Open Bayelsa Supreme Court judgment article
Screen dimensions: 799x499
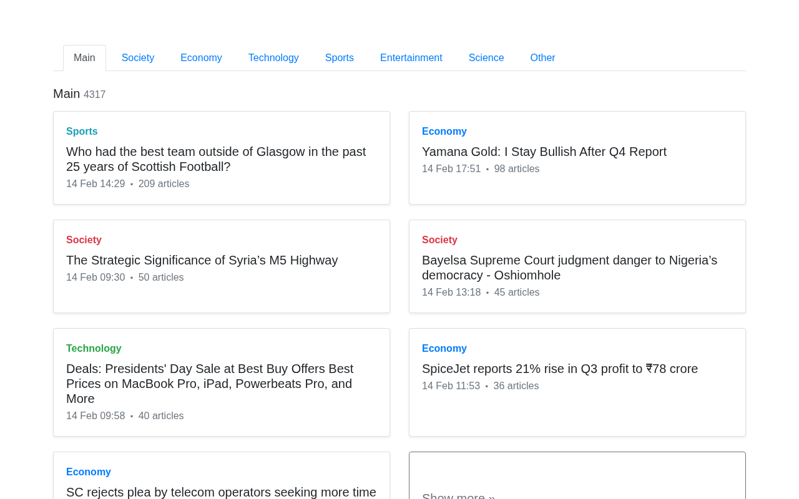pyautogui.click(x=569, y=268)
